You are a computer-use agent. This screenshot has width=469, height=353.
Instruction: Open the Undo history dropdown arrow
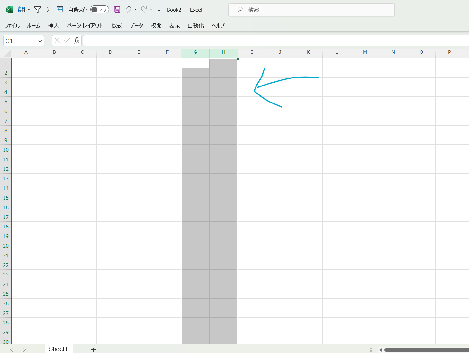(135, 10)
